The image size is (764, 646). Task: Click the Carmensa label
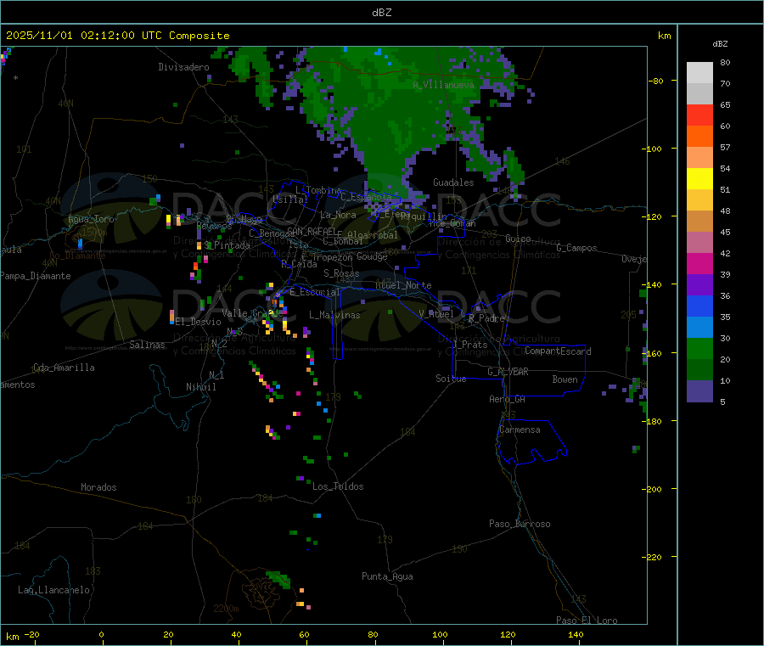[520, 430]
